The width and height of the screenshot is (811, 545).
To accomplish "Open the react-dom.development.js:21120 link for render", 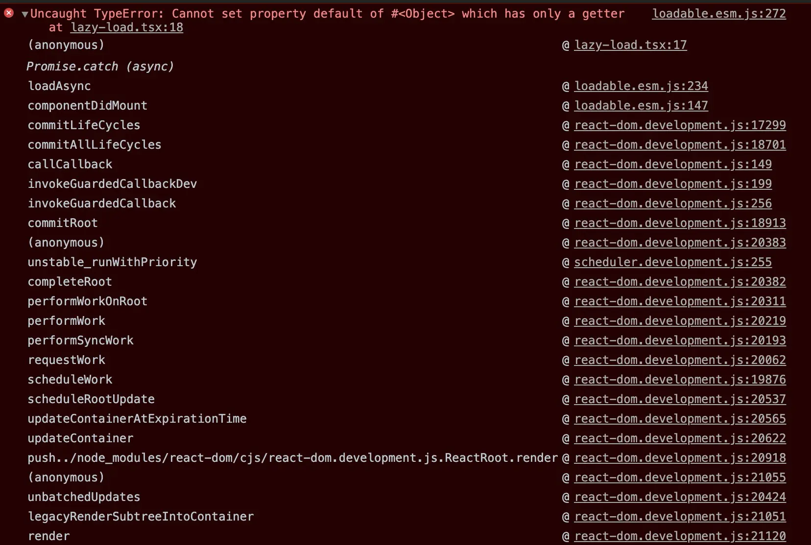I will [680, 536].
